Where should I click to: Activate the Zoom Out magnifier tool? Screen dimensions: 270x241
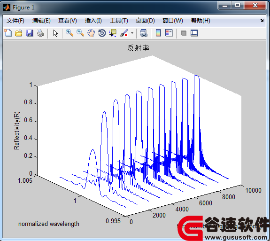click(80, 33)
